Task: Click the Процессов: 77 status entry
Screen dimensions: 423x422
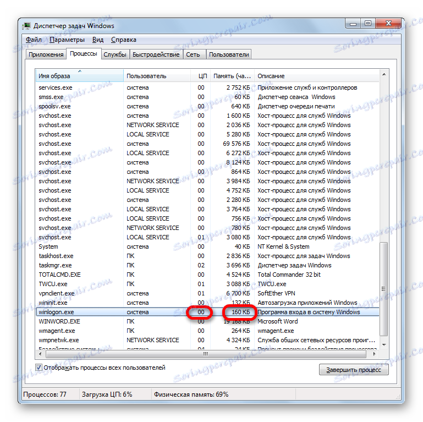Action: (45, 394)
